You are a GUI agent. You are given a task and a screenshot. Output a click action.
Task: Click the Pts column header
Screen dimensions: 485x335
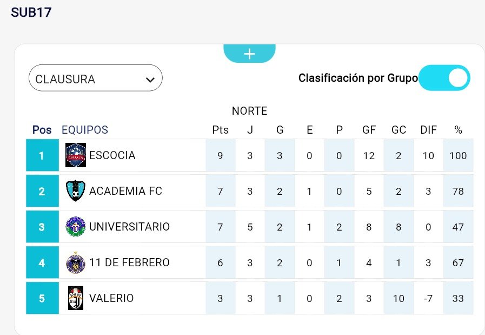(220, 130)
